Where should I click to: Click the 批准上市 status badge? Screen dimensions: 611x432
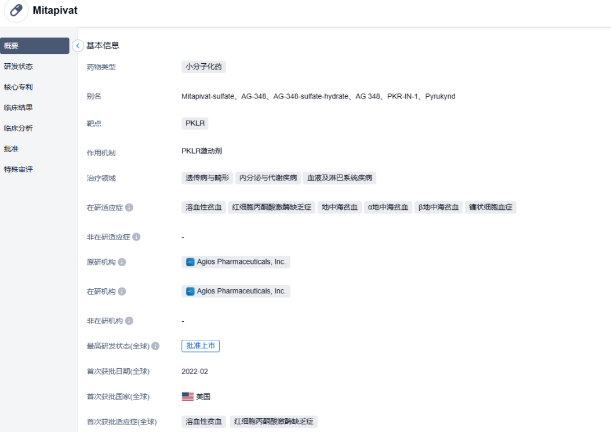coord(201,346)
